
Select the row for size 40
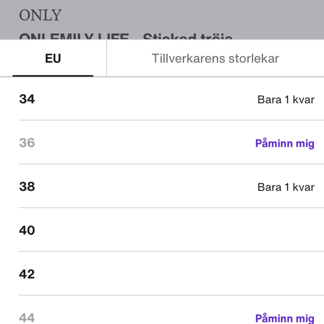point(161,230)
